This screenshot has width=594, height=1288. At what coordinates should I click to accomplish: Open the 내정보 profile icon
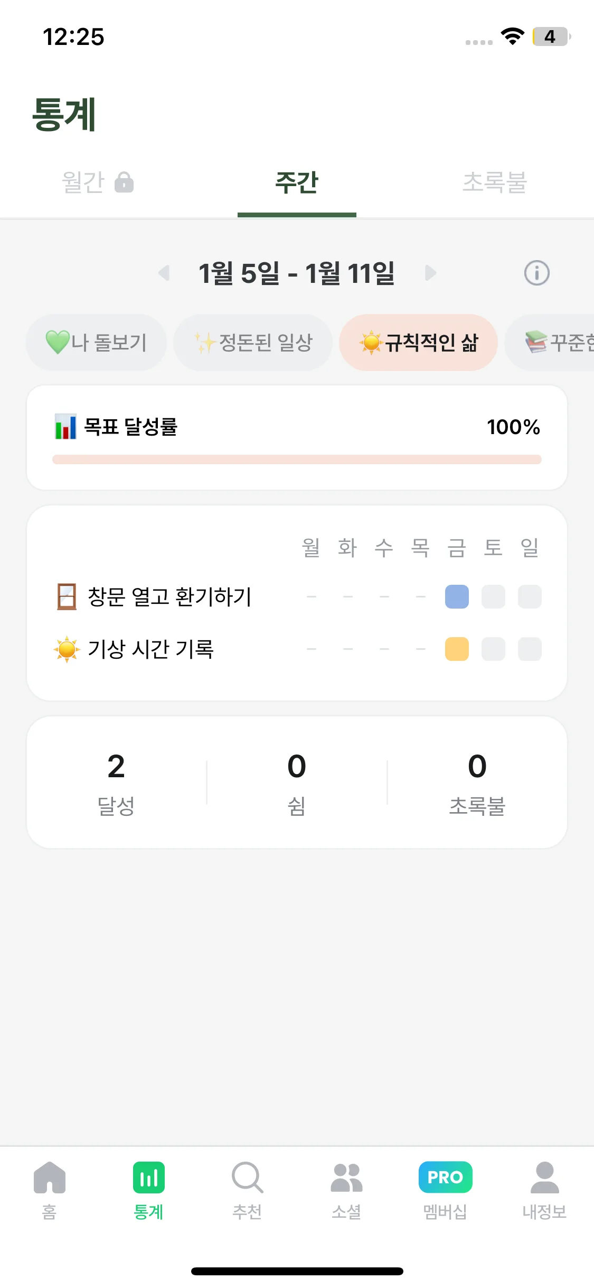point(544,1177)
